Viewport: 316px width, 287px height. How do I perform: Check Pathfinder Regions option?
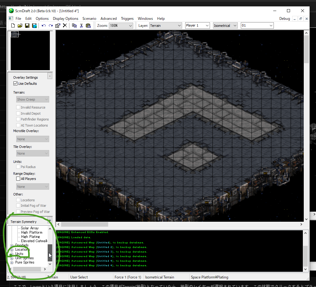18,119
